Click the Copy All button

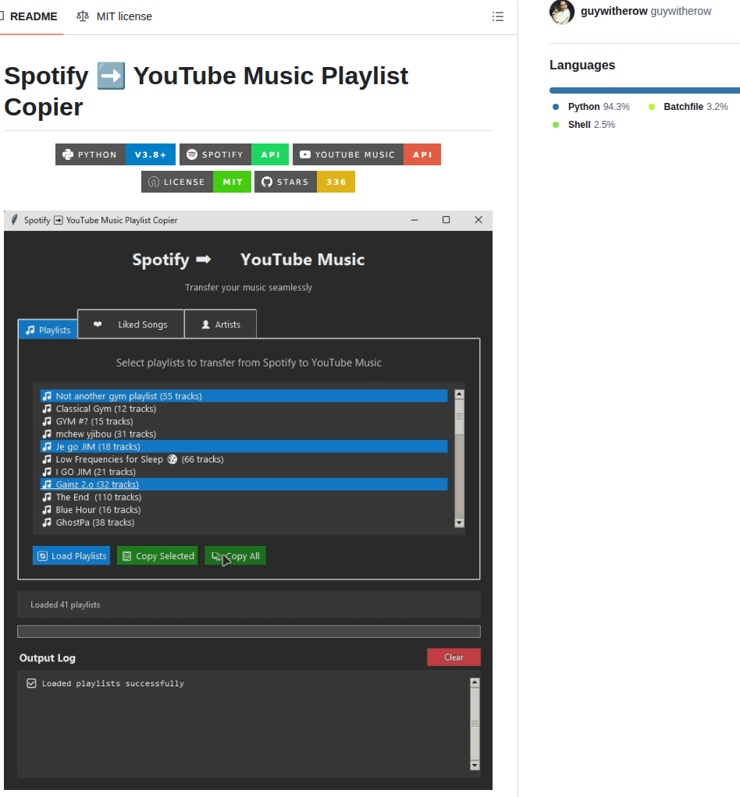click(x=235, y=555)
